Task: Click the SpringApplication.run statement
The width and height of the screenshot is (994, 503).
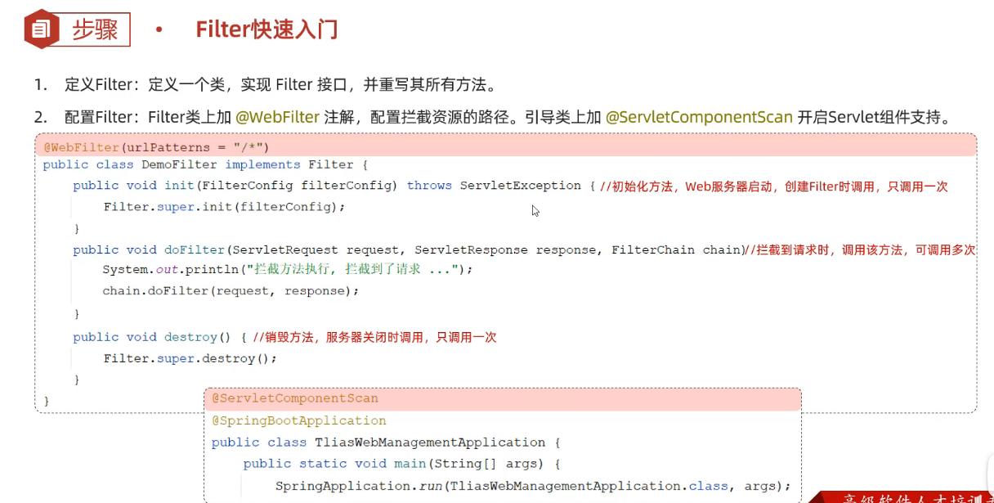Action: (533, 486)
